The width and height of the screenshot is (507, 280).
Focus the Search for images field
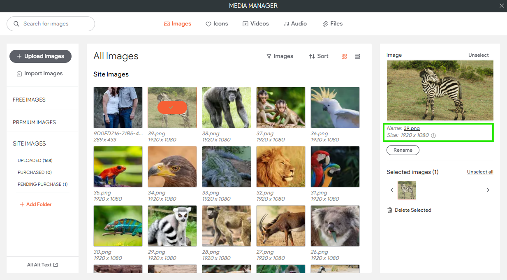tap(51, 24)
